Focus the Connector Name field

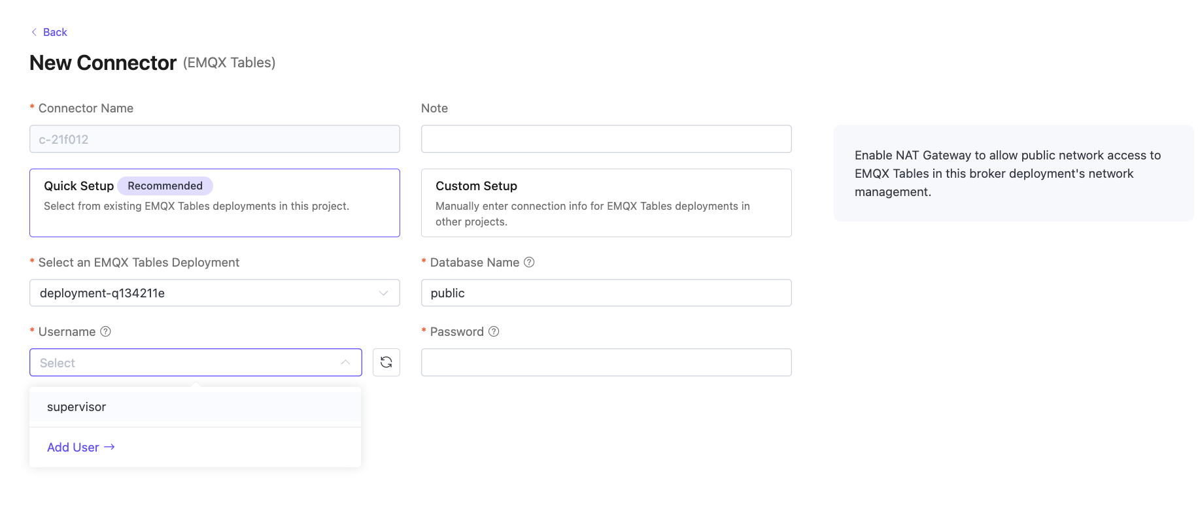point(214,139)
